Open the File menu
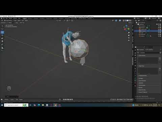 click(x=4, y=18)
